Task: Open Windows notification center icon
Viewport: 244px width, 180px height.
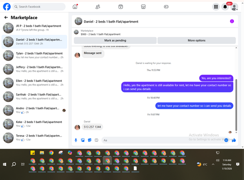Action: coord(238,164)
